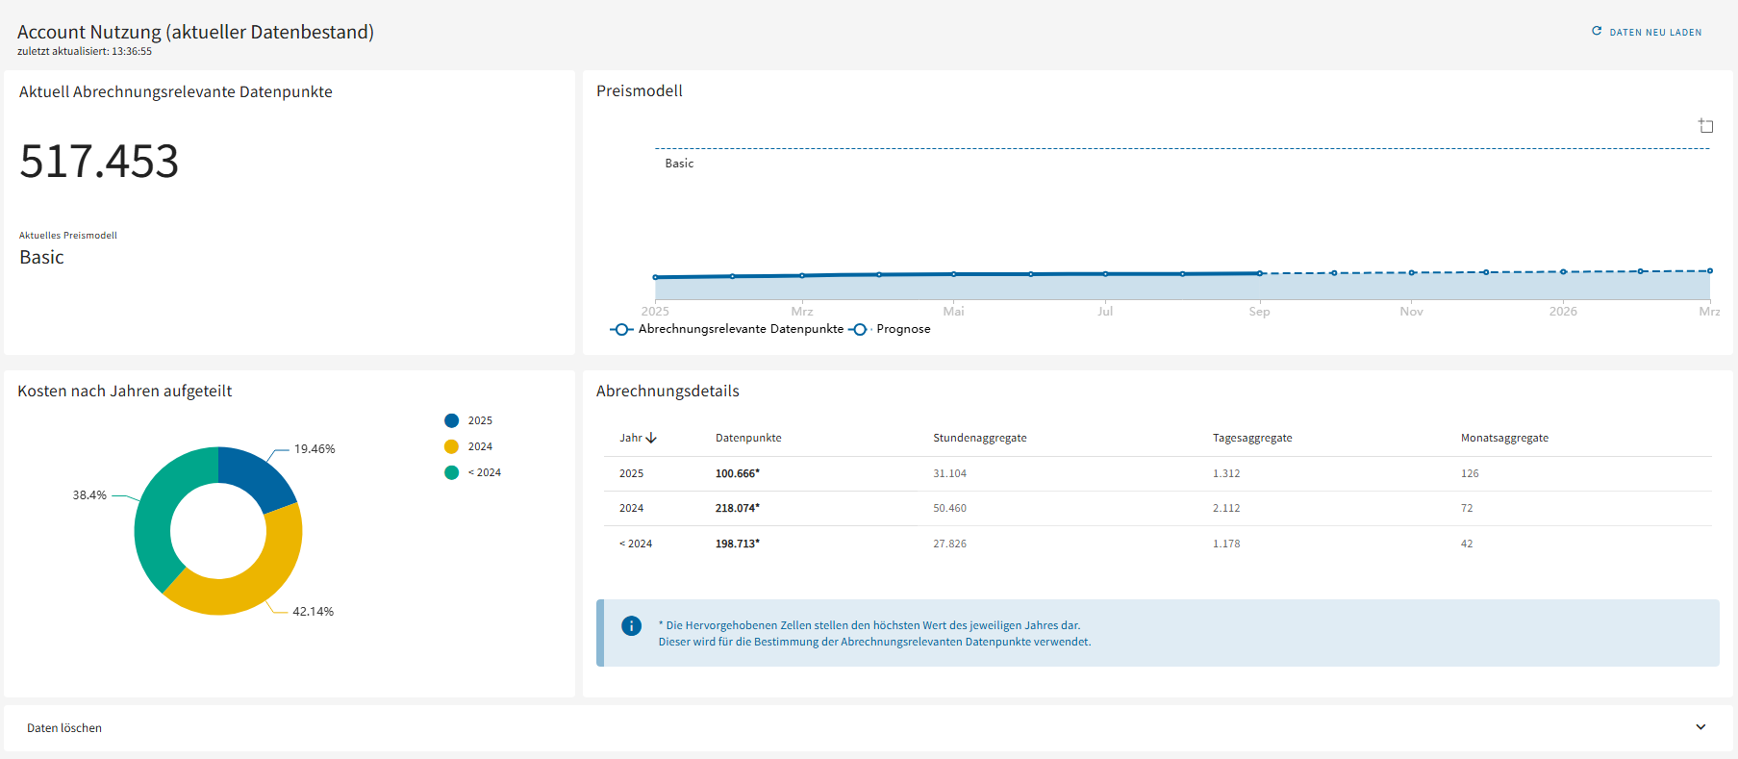
Task: Toggle the 2025 legend entry in donut chart
Action: point(469,420)
